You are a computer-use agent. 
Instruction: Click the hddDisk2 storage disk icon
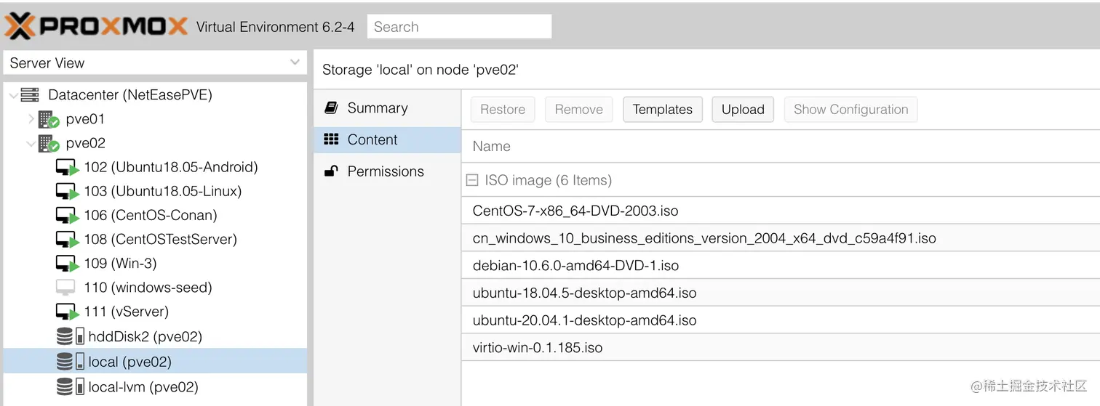[x=70, y=336]
